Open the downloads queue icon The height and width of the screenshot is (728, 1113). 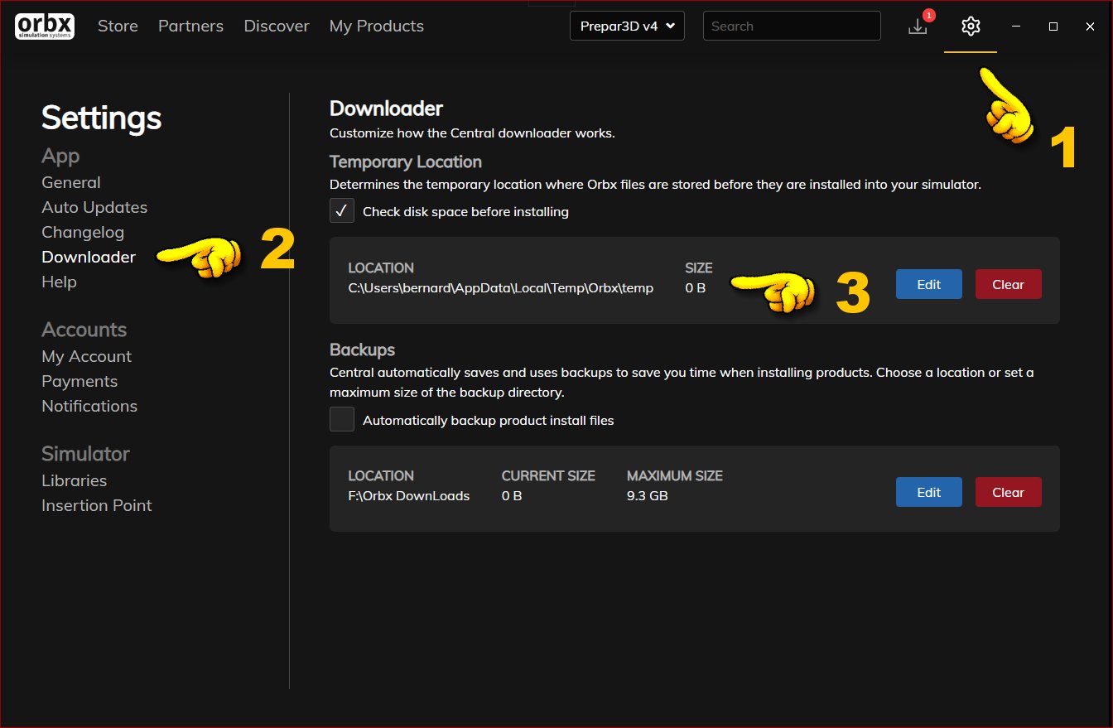pyautogui.click(x=918, y=26)
